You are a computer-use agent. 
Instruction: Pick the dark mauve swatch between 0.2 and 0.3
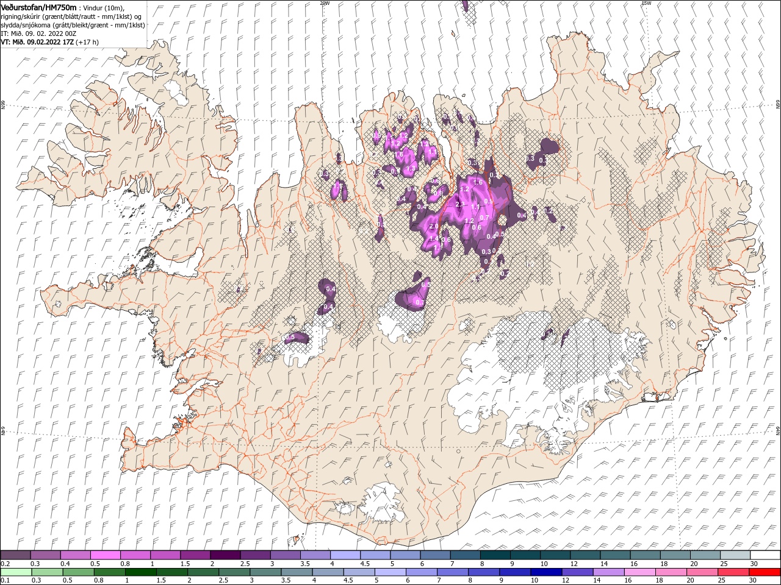point(15,555)
